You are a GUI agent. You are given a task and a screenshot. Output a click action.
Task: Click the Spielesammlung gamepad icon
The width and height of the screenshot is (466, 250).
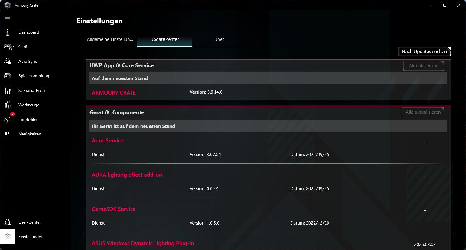(x=8, y=76)
